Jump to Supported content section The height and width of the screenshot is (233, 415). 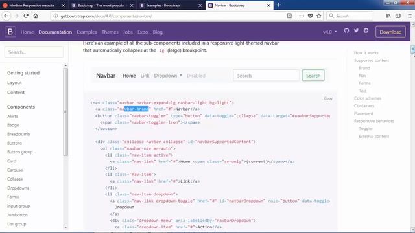[x=372, y=60]
